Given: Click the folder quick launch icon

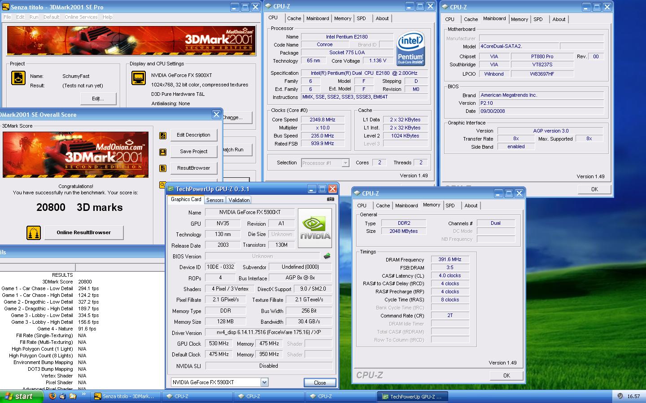Looking at the screenshot, I should point(73,396).
